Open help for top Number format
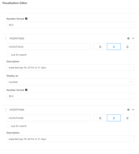Viewport: 139px width, 154px height. pos(26,18)
